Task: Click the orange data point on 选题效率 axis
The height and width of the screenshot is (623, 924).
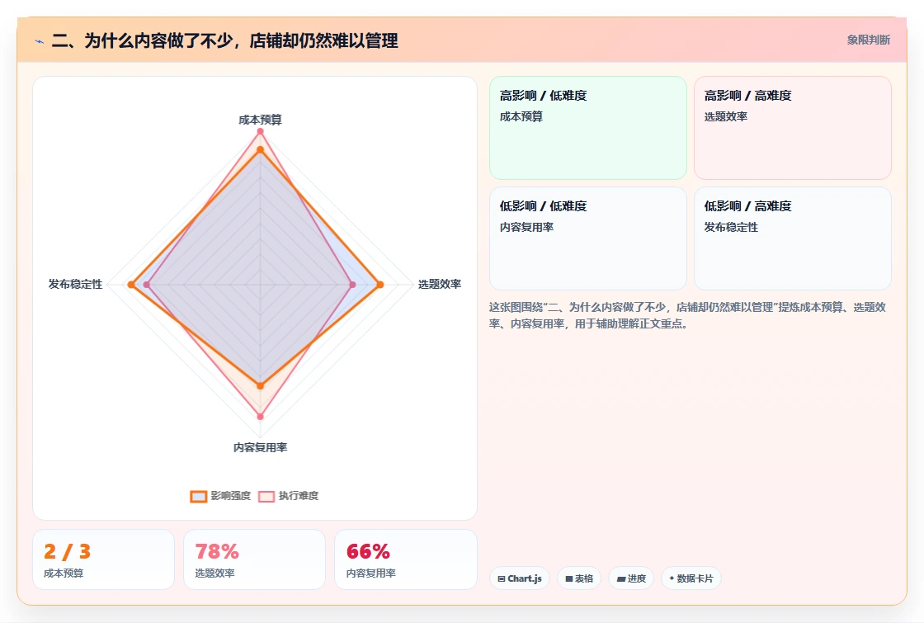Action: pos(380,285)
